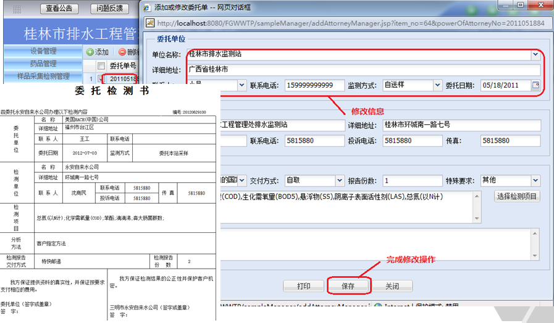This screenshot has height=323, width=554.
Task: Click the 委托单号 column header
Action: click(x=123, y=65)
